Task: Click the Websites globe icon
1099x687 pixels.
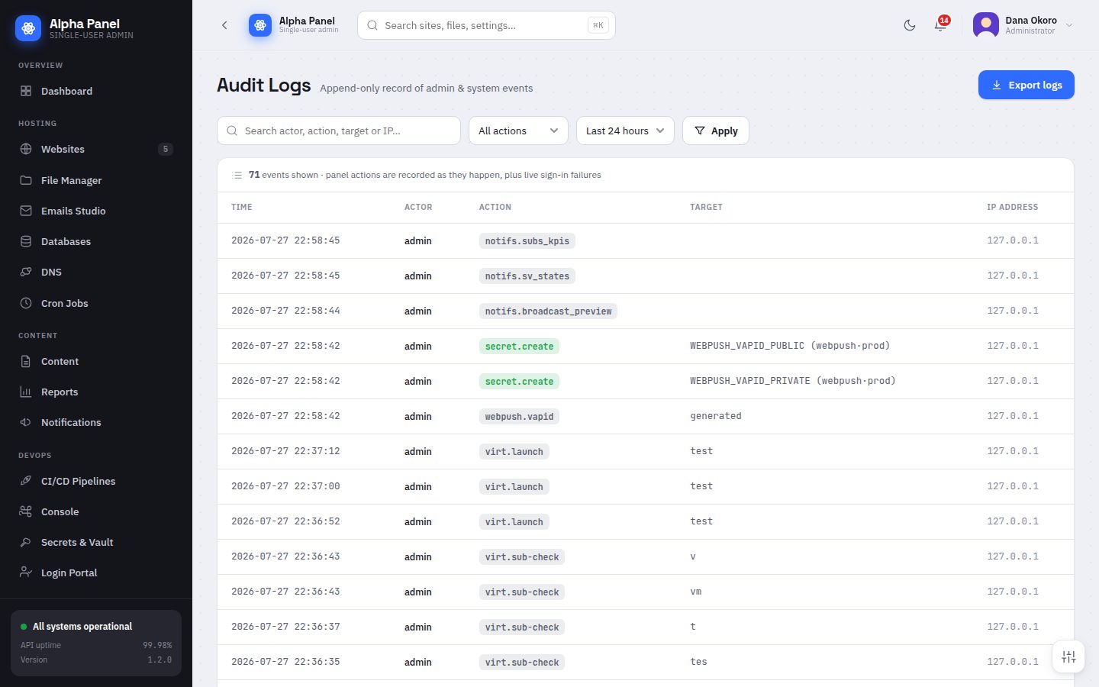Action: click(x=26, y=149)
